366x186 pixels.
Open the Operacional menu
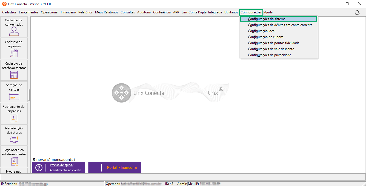point(50,12)
